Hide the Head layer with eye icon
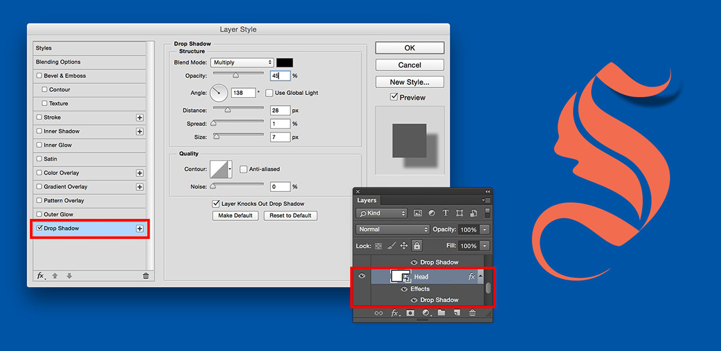The height and width of the screenshot is (351, 721). [362, 276]
